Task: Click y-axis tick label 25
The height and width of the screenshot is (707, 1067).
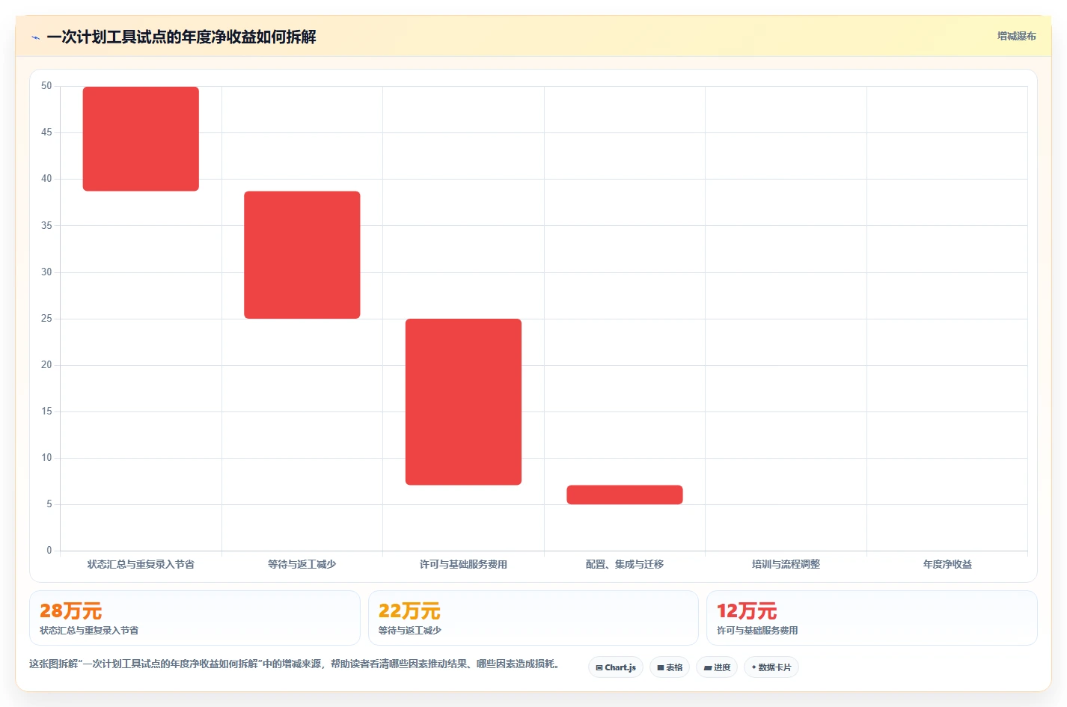Action: [46, 319]
